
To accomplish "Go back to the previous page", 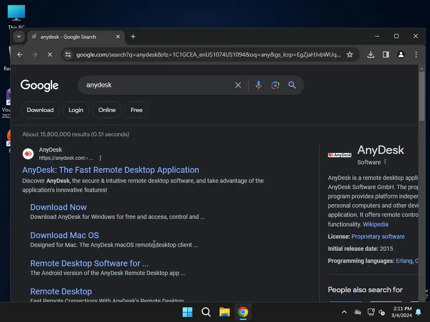I will (20, 55).
